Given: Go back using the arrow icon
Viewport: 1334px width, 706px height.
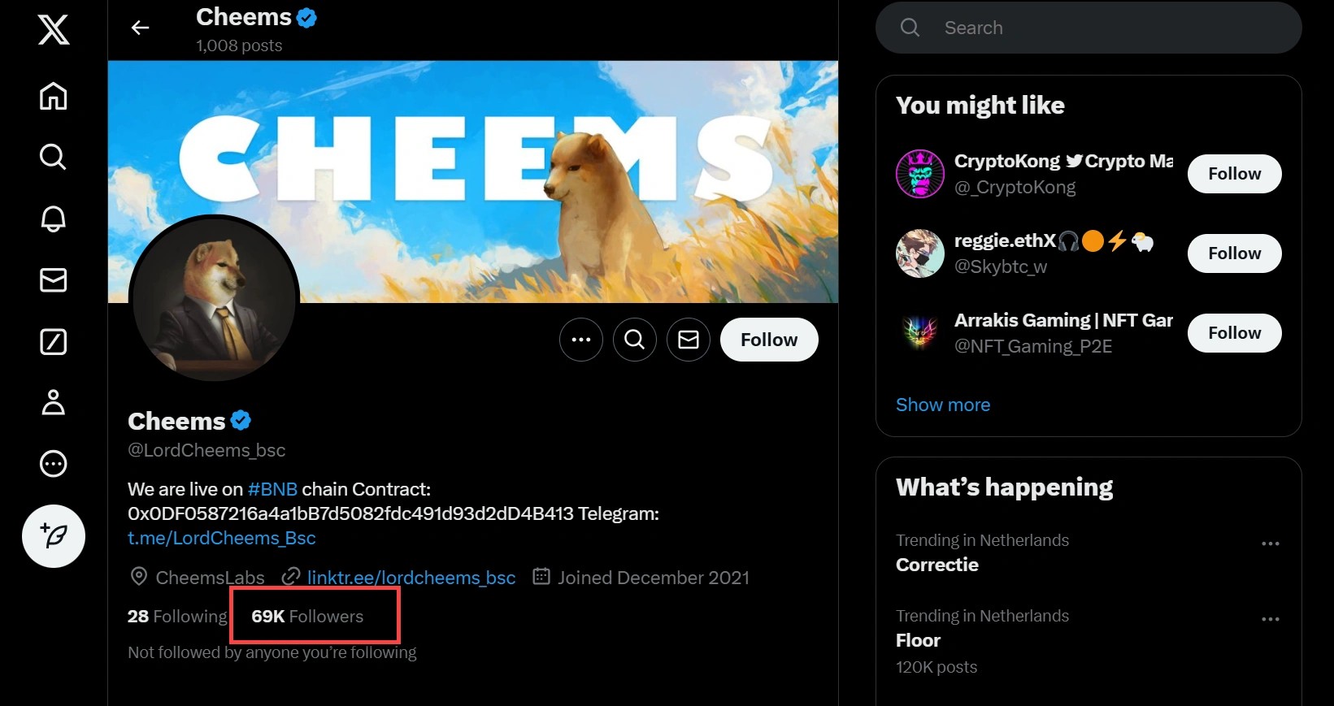Looking at the screenshot, I should (141, 28).
